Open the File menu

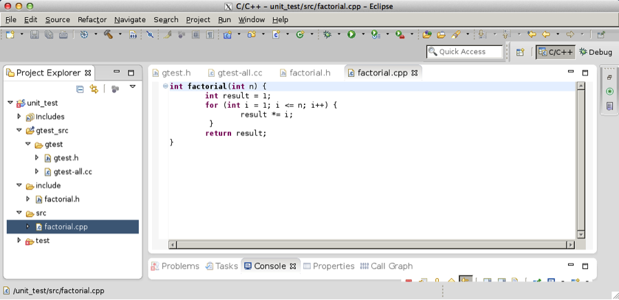(10, 20)
